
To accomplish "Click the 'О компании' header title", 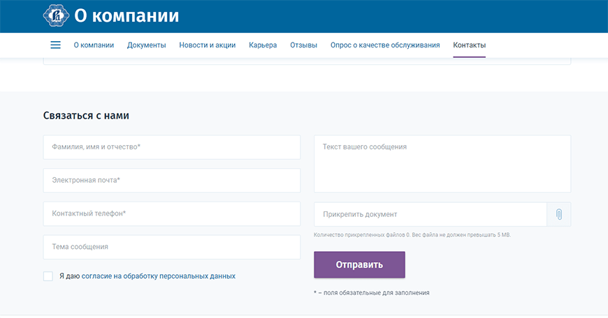I will click(126, 15).
